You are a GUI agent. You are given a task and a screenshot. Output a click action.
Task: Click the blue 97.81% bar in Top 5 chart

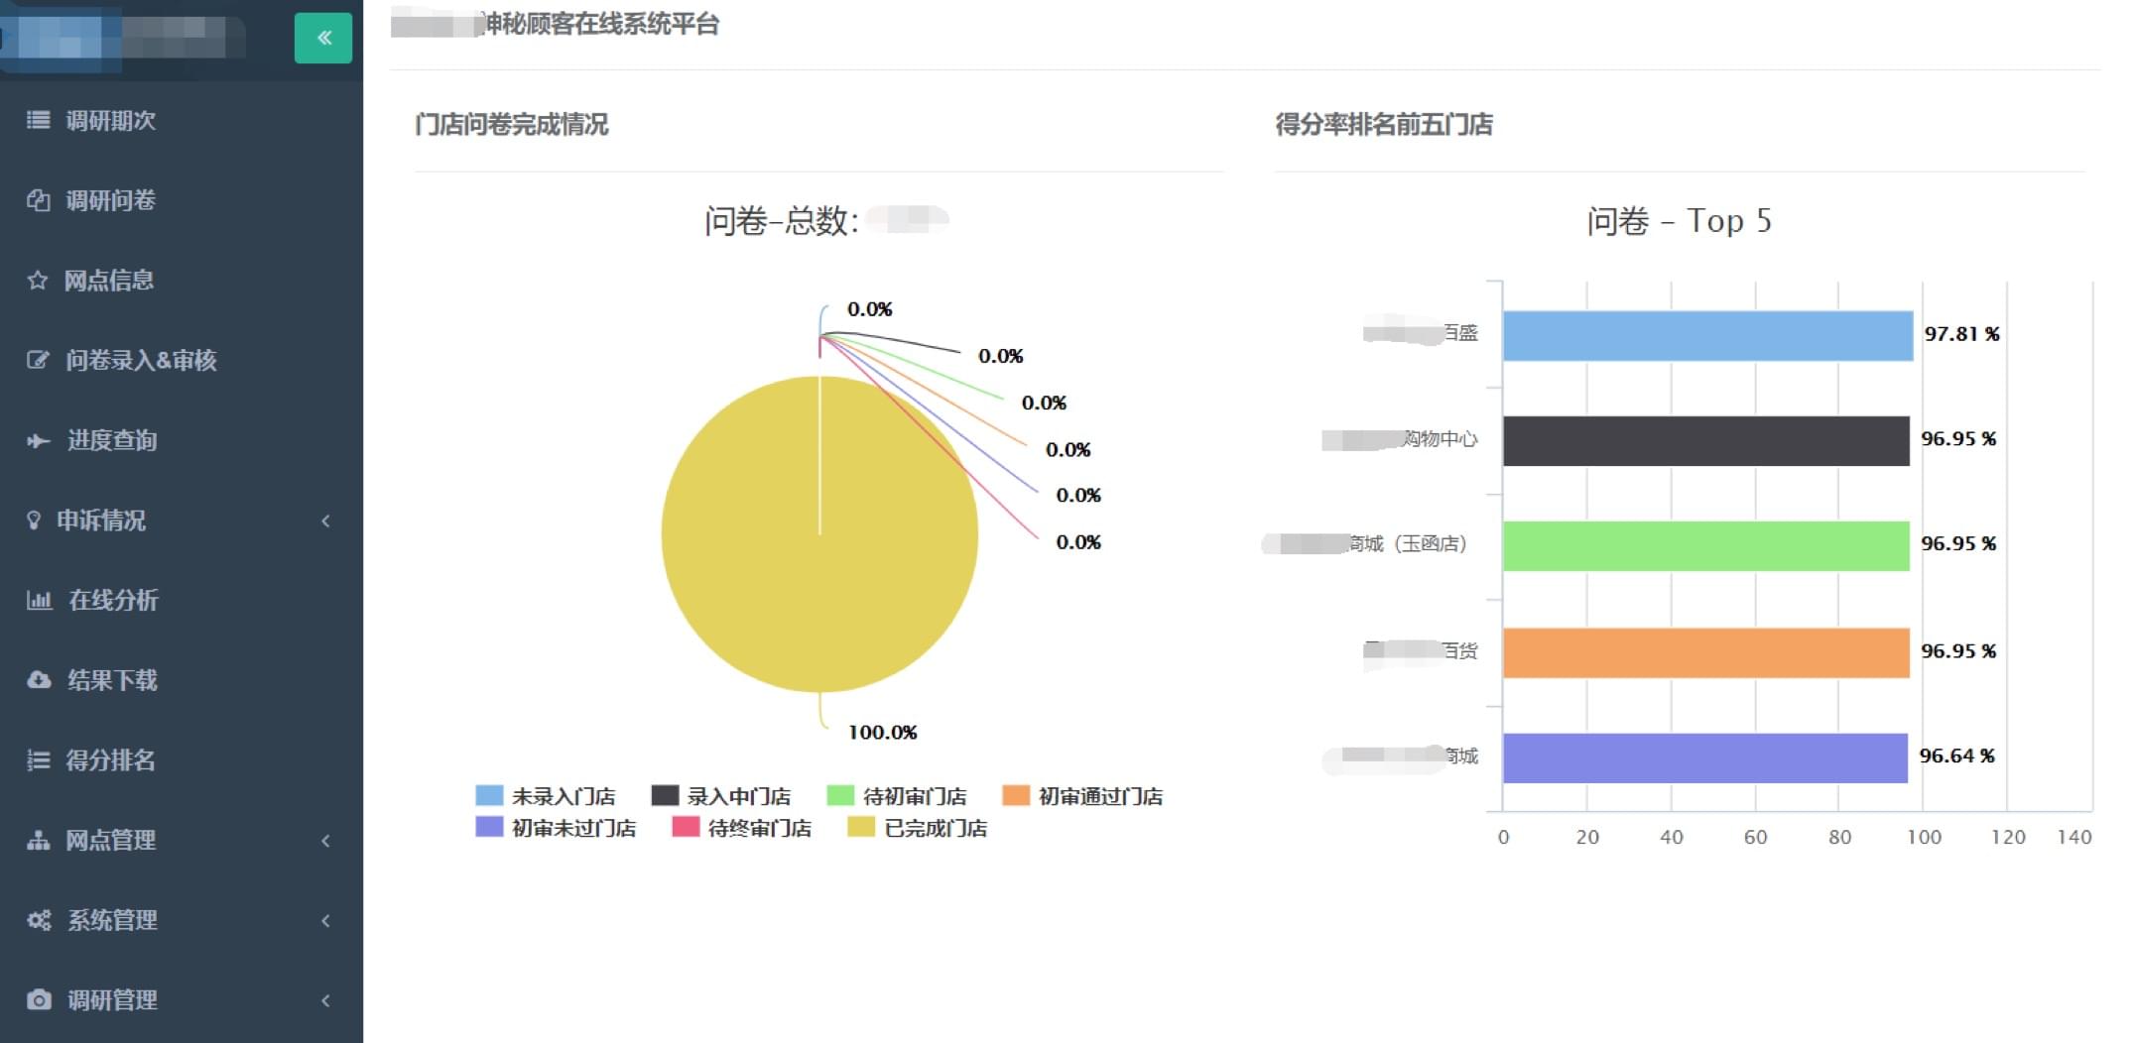pos(1706,336)
